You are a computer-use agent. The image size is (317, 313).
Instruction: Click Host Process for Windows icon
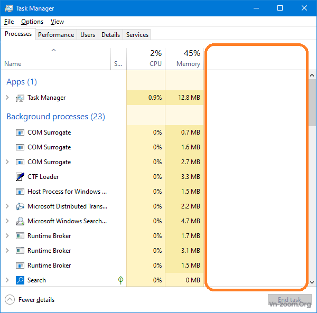[20, 192]
